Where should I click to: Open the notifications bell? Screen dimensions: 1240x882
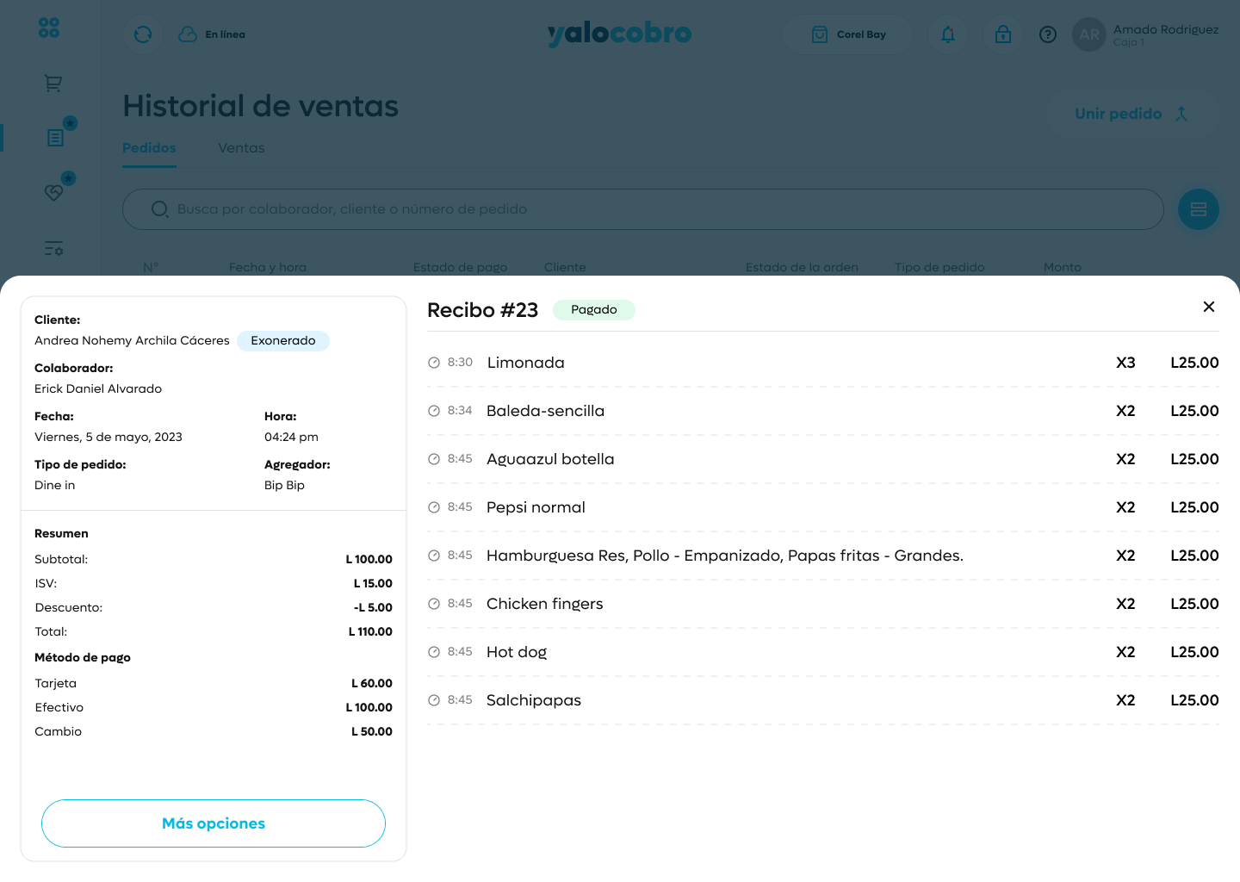[x=948, y=34]
